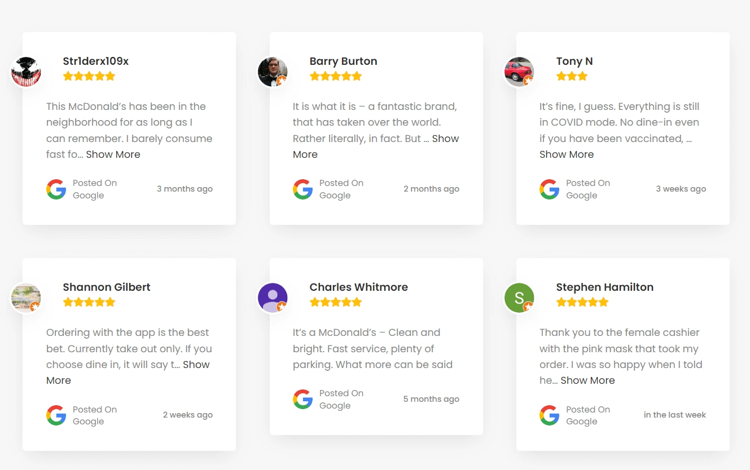Click Stephen Hamilton's green avatar

[519, 298]
